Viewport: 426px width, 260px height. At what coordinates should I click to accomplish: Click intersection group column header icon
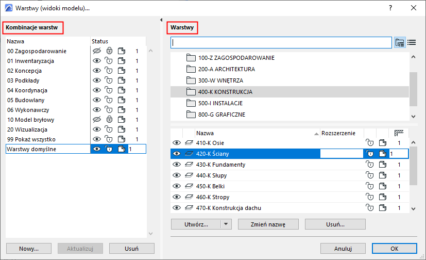398,133
